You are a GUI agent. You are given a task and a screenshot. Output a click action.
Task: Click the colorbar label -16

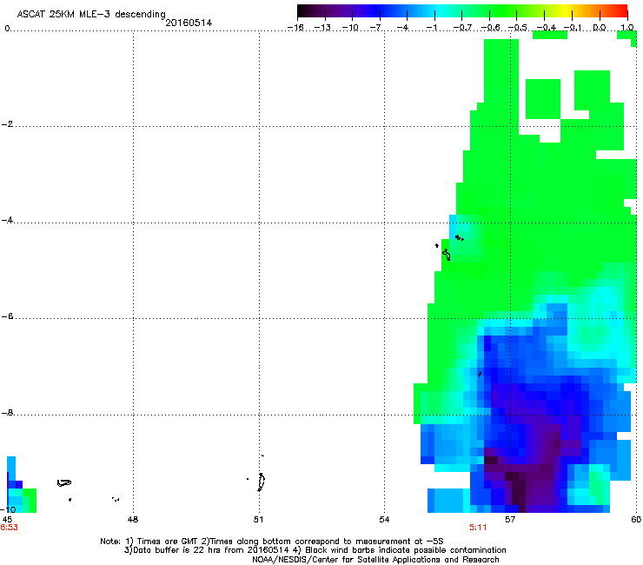pyautogui.click(x=295, y=28)
